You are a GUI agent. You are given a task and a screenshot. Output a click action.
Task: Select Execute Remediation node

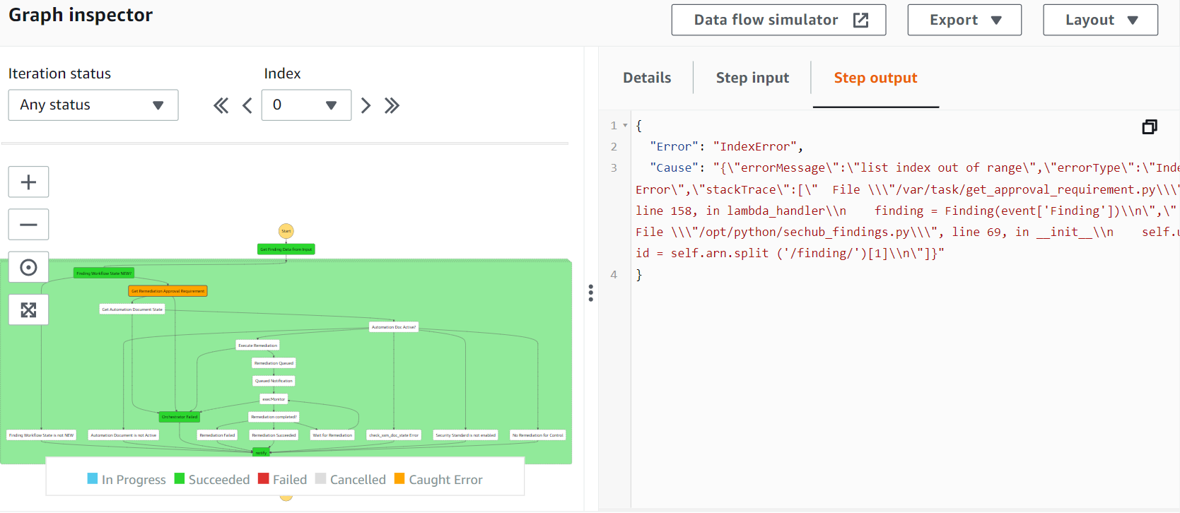(257, 346)
